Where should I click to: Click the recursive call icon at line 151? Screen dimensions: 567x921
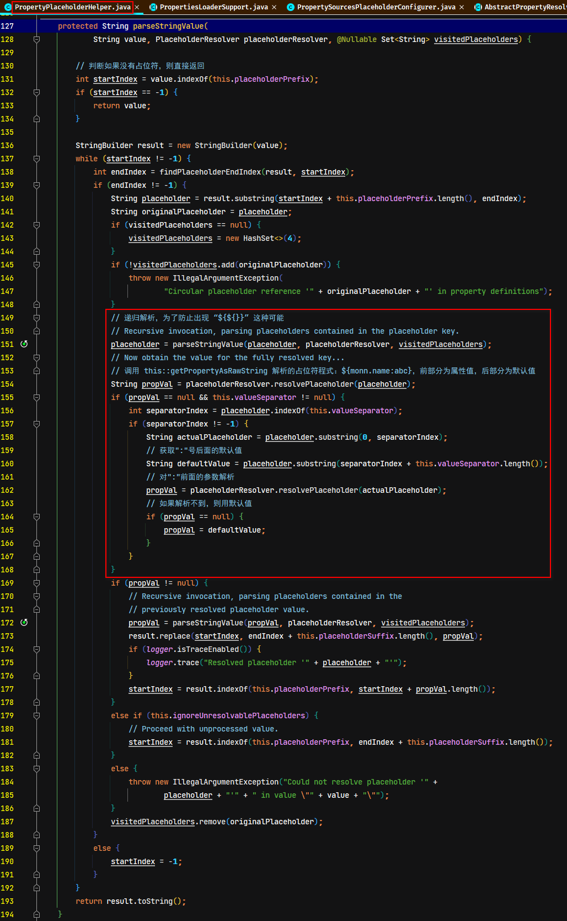pyautogui.click(x=24, y=344)
